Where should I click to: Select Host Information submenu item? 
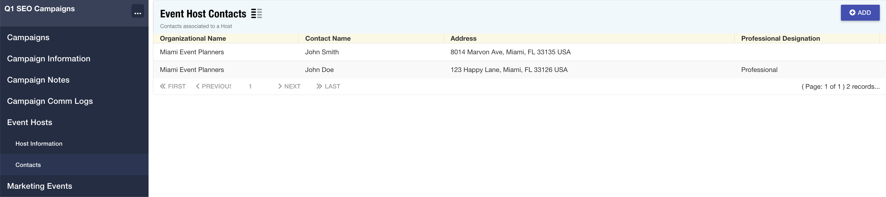click(39, 144)
